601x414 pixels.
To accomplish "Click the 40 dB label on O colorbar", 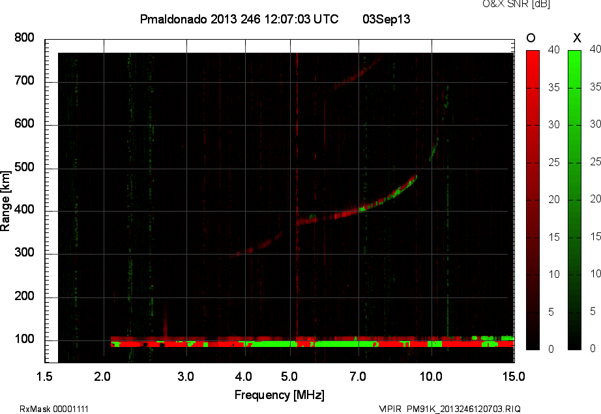I will (x=554, y=49).
